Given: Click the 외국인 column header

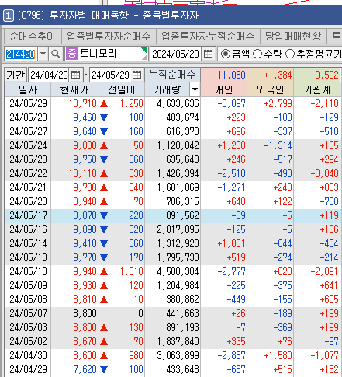Looking at the screenshot, I should click(x=271, y=90).
